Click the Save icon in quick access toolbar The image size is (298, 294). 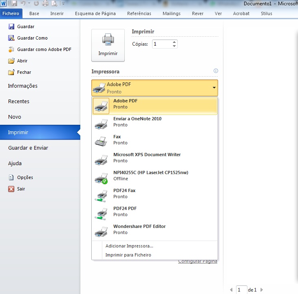pyautogui.click(x=14, y=3)
